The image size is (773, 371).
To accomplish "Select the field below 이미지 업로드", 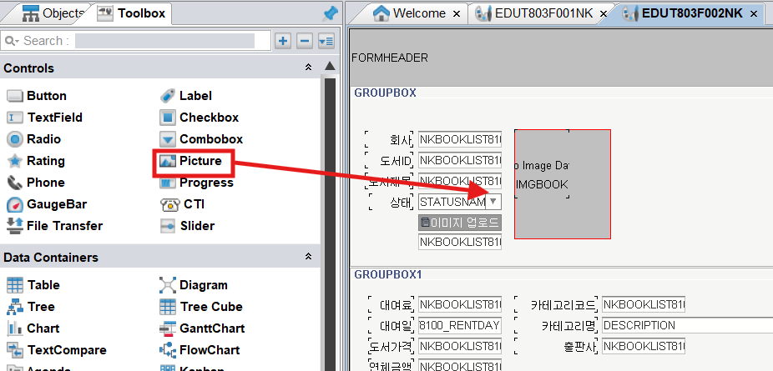I will coord(460,242).
